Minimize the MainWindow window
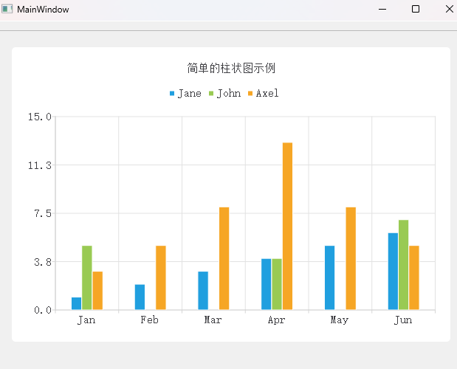The width and height of the screenshot is (457, 369). pos(382,10)
